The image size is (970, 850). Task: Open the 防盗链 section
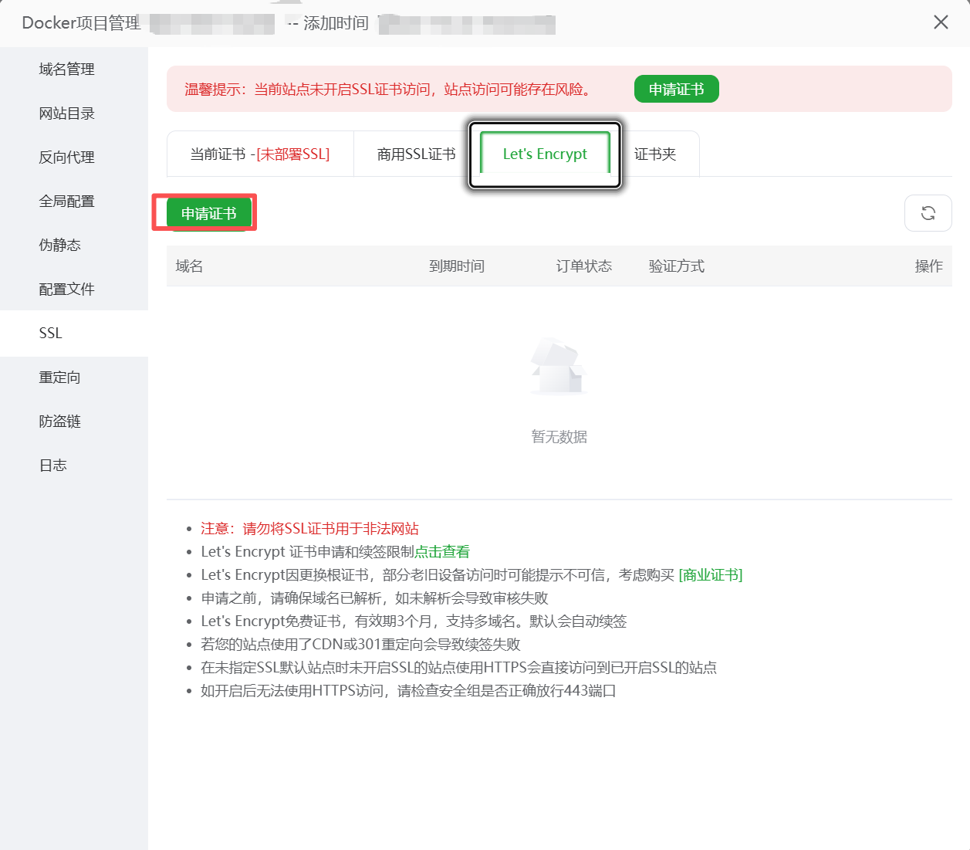coord(60,422)
